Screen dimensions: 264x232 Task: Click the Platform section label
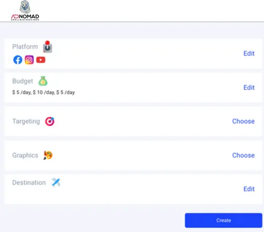point(25,47)
